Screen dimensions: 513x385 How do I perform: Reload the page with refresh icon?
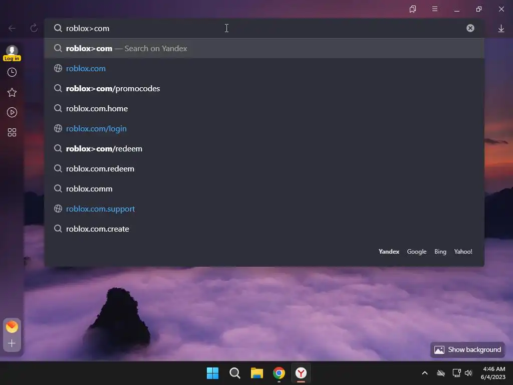pos(34,28)
